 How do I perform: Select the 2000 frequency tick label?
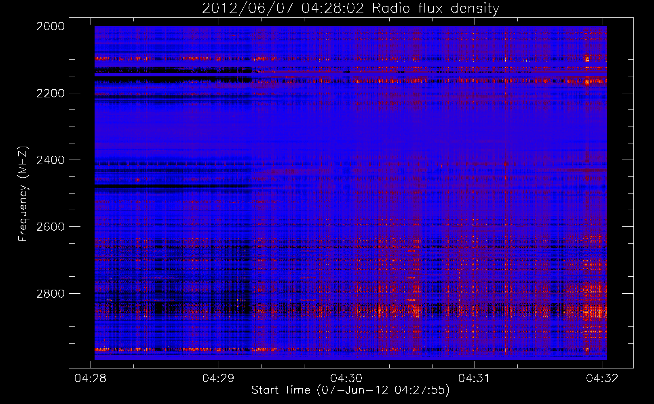pos(51,26)
